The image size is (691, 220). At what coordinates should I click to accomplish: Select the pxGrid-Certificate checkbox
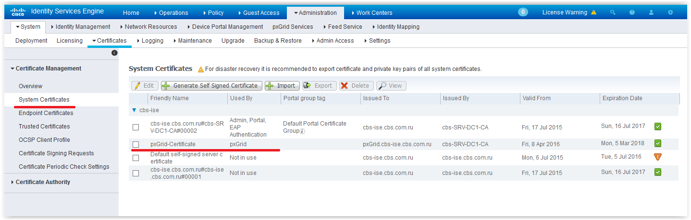click(x=136, y=144)
